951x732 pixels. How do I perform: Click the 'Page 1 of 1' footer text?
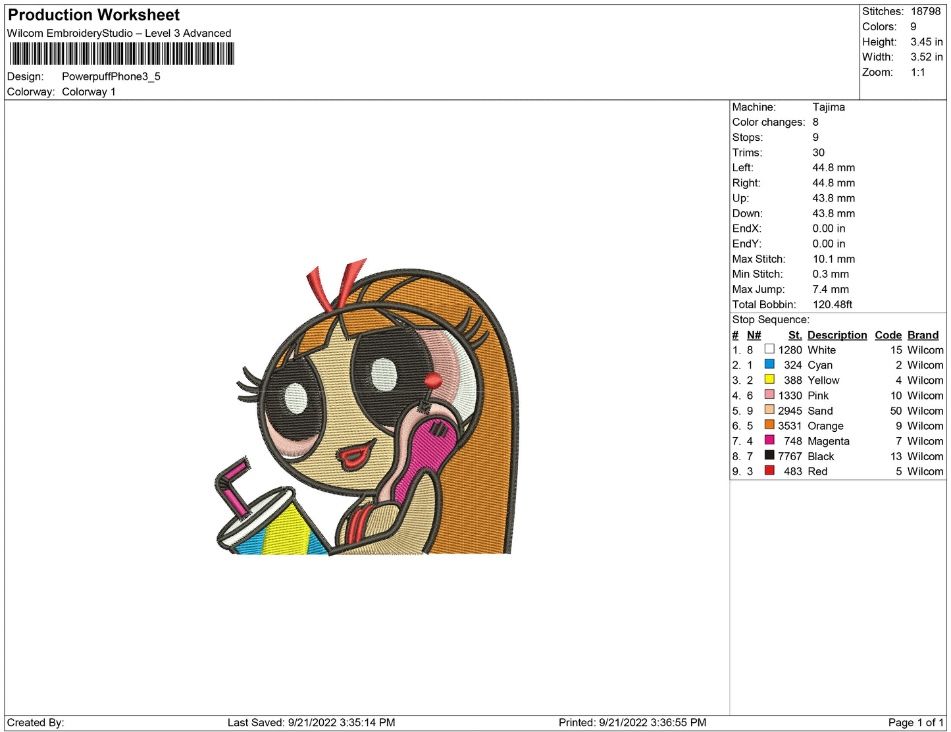point(916,723)
